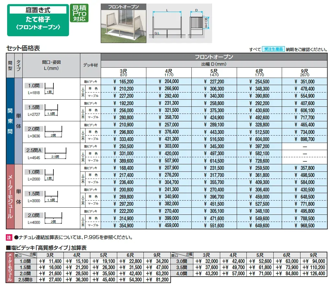Click the 塩ビデッキ「高質感タイプ」加算表 heading
This screenshot has height=285, width=329.
click(46, 248)
